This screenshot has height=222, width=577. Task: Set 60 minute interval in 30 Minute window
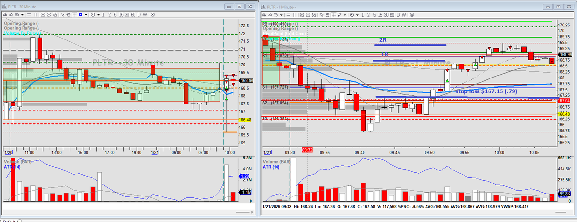tap(133, 15)
